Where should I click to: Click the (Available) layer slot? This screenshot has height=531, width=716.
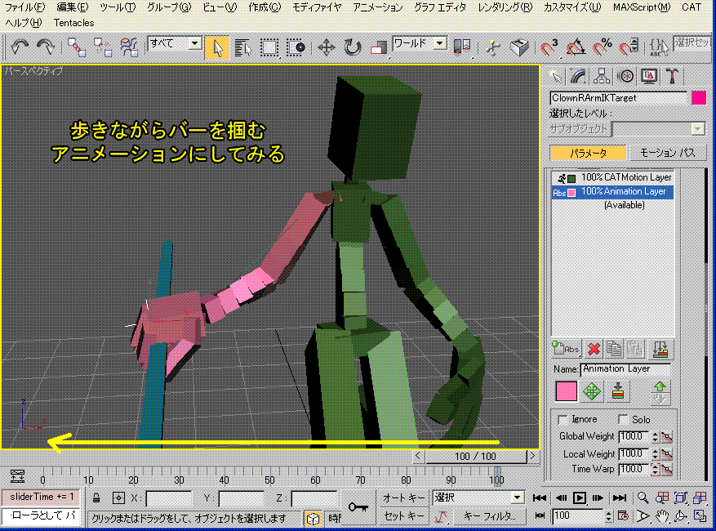point(625,205)
